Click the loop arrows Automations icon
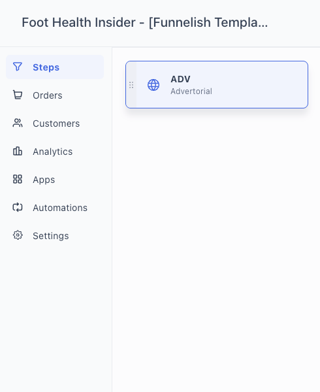Viewport: 320px width, 392px height. pyautogui.click(x=18, y=208)
